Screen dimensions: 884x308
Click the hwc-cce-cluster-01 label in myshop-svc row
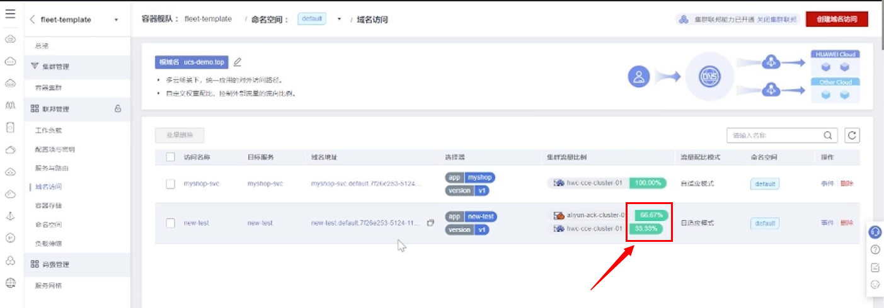(595, 183)
